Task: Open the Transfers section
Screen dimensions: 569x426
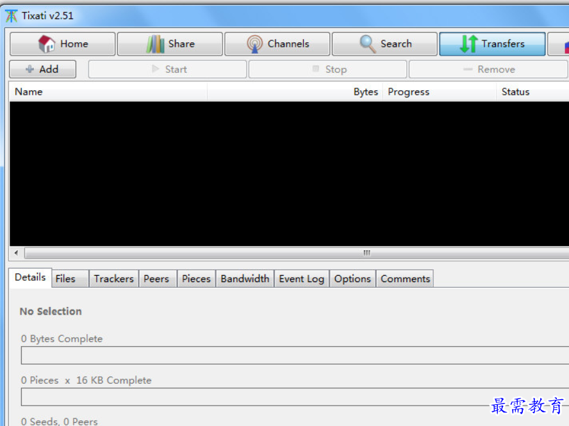Action: coord(493,44)
